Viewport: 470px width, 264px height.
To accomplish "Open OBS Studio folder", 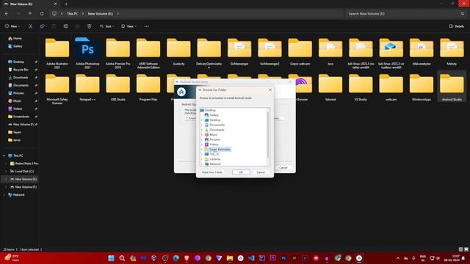I will (117, 87).
